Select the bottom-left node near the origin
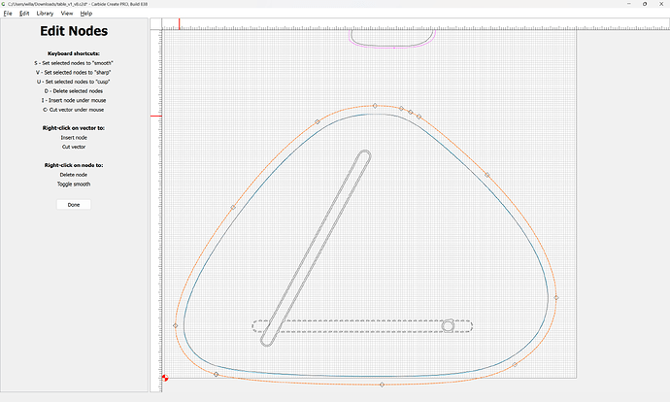 pyautogui.click(x=216, y=374)
